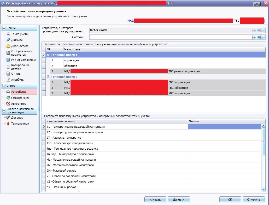Screen dimensions: 269x205
Task: Click the Подключения globe icon
Action: click(8, 98)
